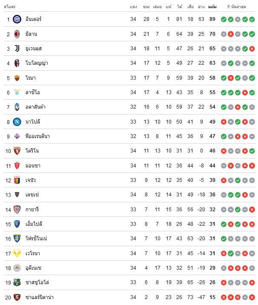The height and width of the screenshot is (305, 258).
Task: Click the Sassuolo club crest
Action: pos(17,282)
